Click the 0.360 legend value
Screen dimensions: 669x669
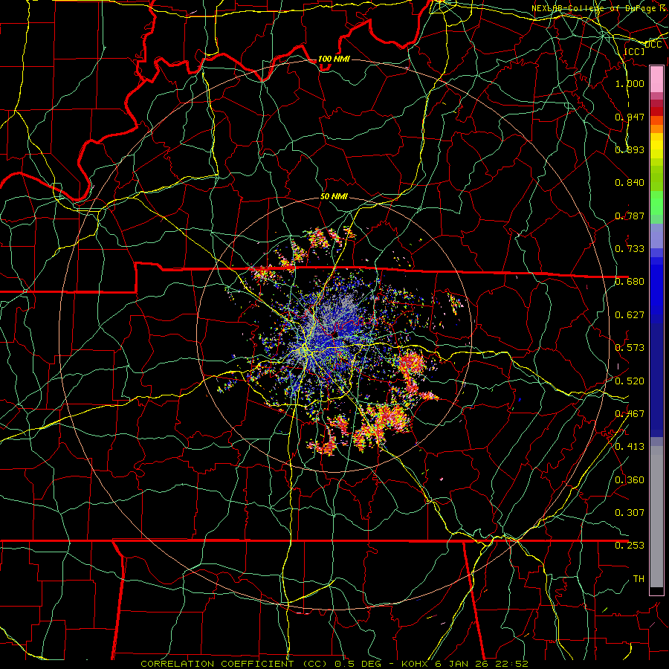pos(630,480)
